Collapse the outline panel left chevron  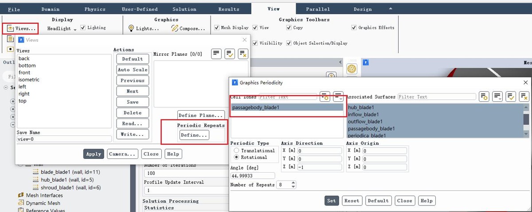coord(340,62)
